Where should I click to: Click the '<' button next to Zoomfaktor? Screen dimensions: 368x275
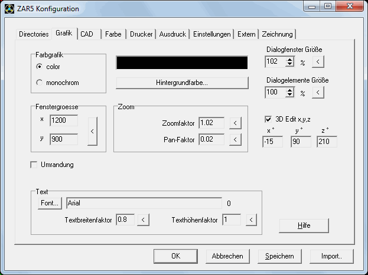[x=235, y=123]
